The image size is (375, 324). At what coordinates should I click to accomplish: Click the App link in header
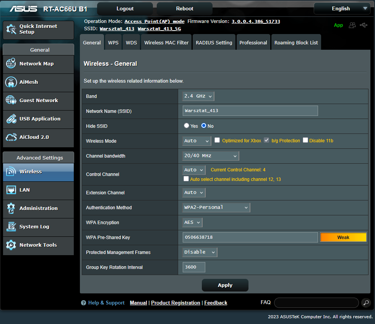coord(338,25)
